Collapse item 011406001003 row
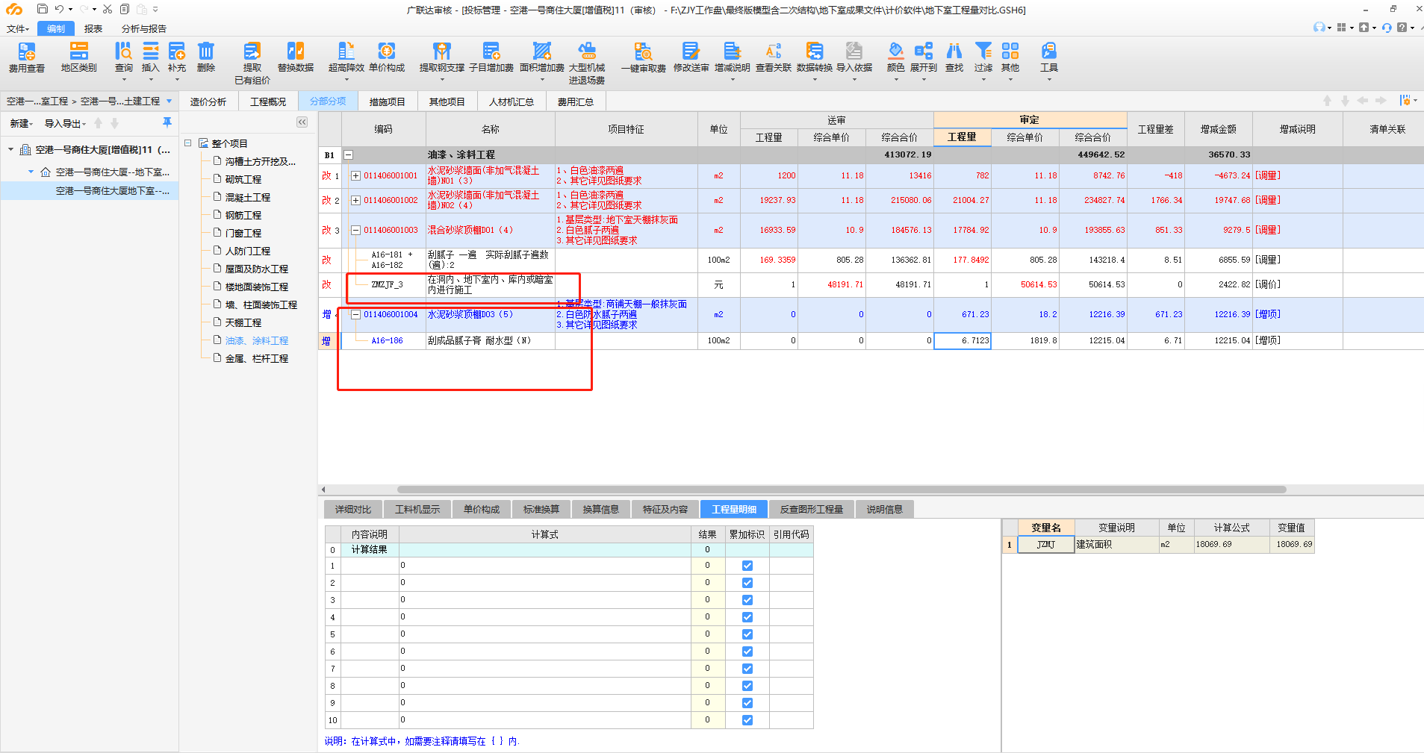Image resolution: width=1424 pixels, height=753 pixels. click(x=356, y=231)
